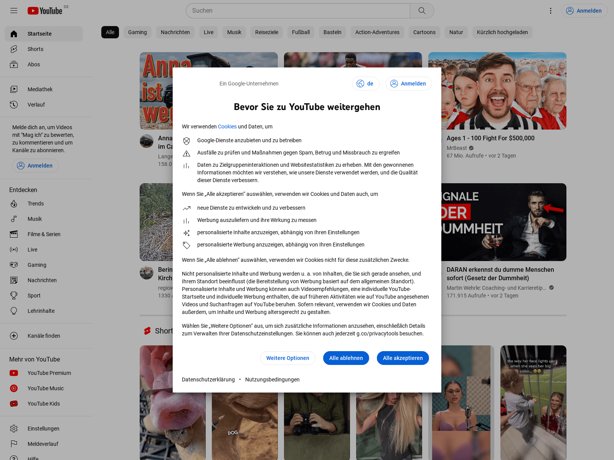The image size is (614, 460).
Task: Open Abos subscriptions in sidebar
Action: click(x=44, y=64)
